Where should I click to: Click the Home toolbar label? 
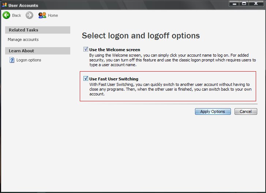(53, 15)
